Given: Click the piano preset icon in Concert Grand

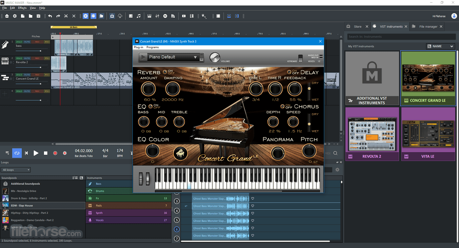Looking at the screenshot, I should click(180, 153).
